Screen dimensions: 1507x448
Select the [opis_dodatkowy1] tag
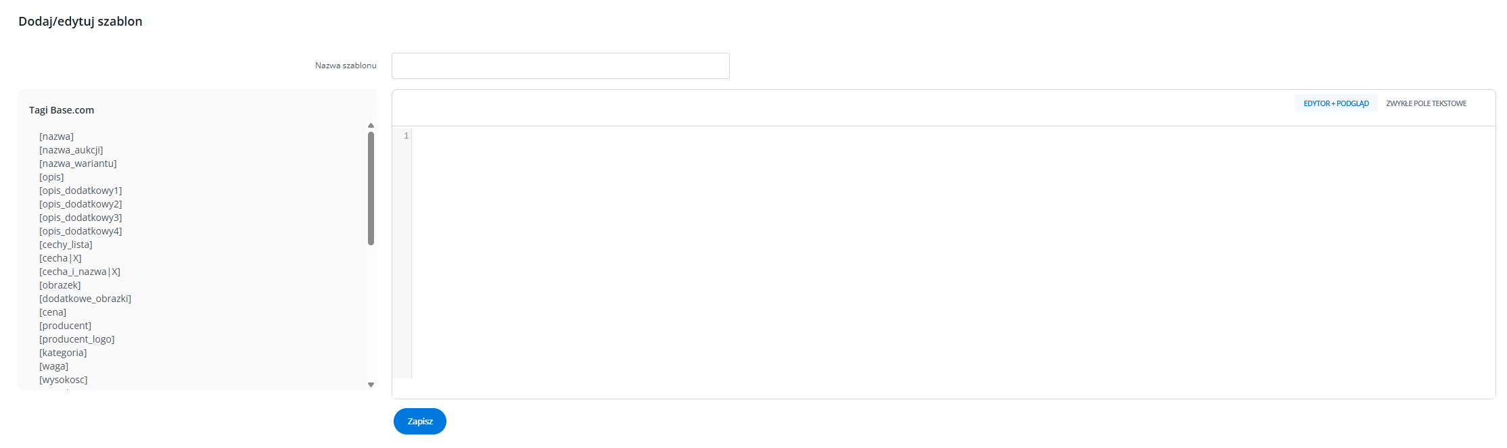point(80,191)
